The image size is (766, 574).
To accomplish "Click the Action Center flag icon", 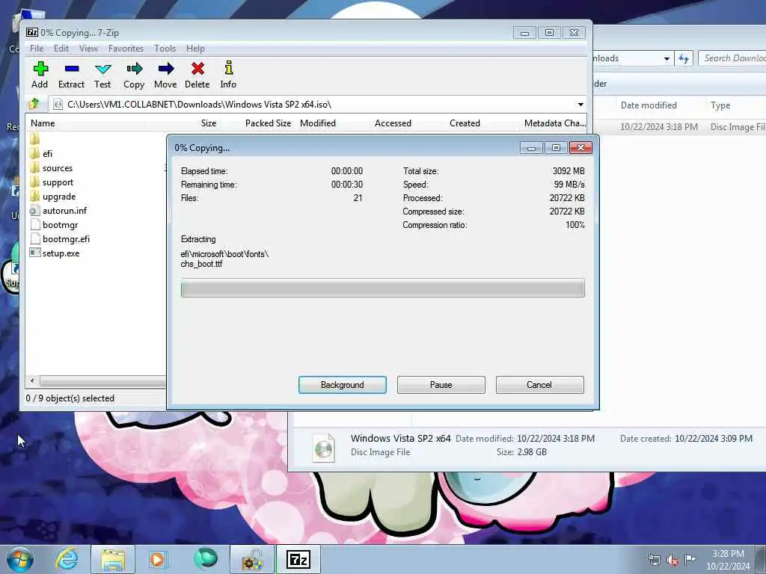I will point(690,559).
